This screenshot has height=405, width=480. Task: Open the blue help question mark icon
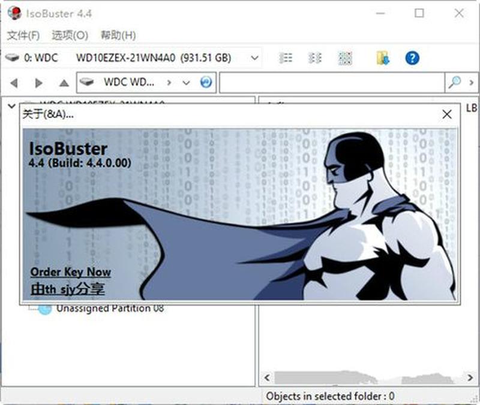[x=412, y=58]
